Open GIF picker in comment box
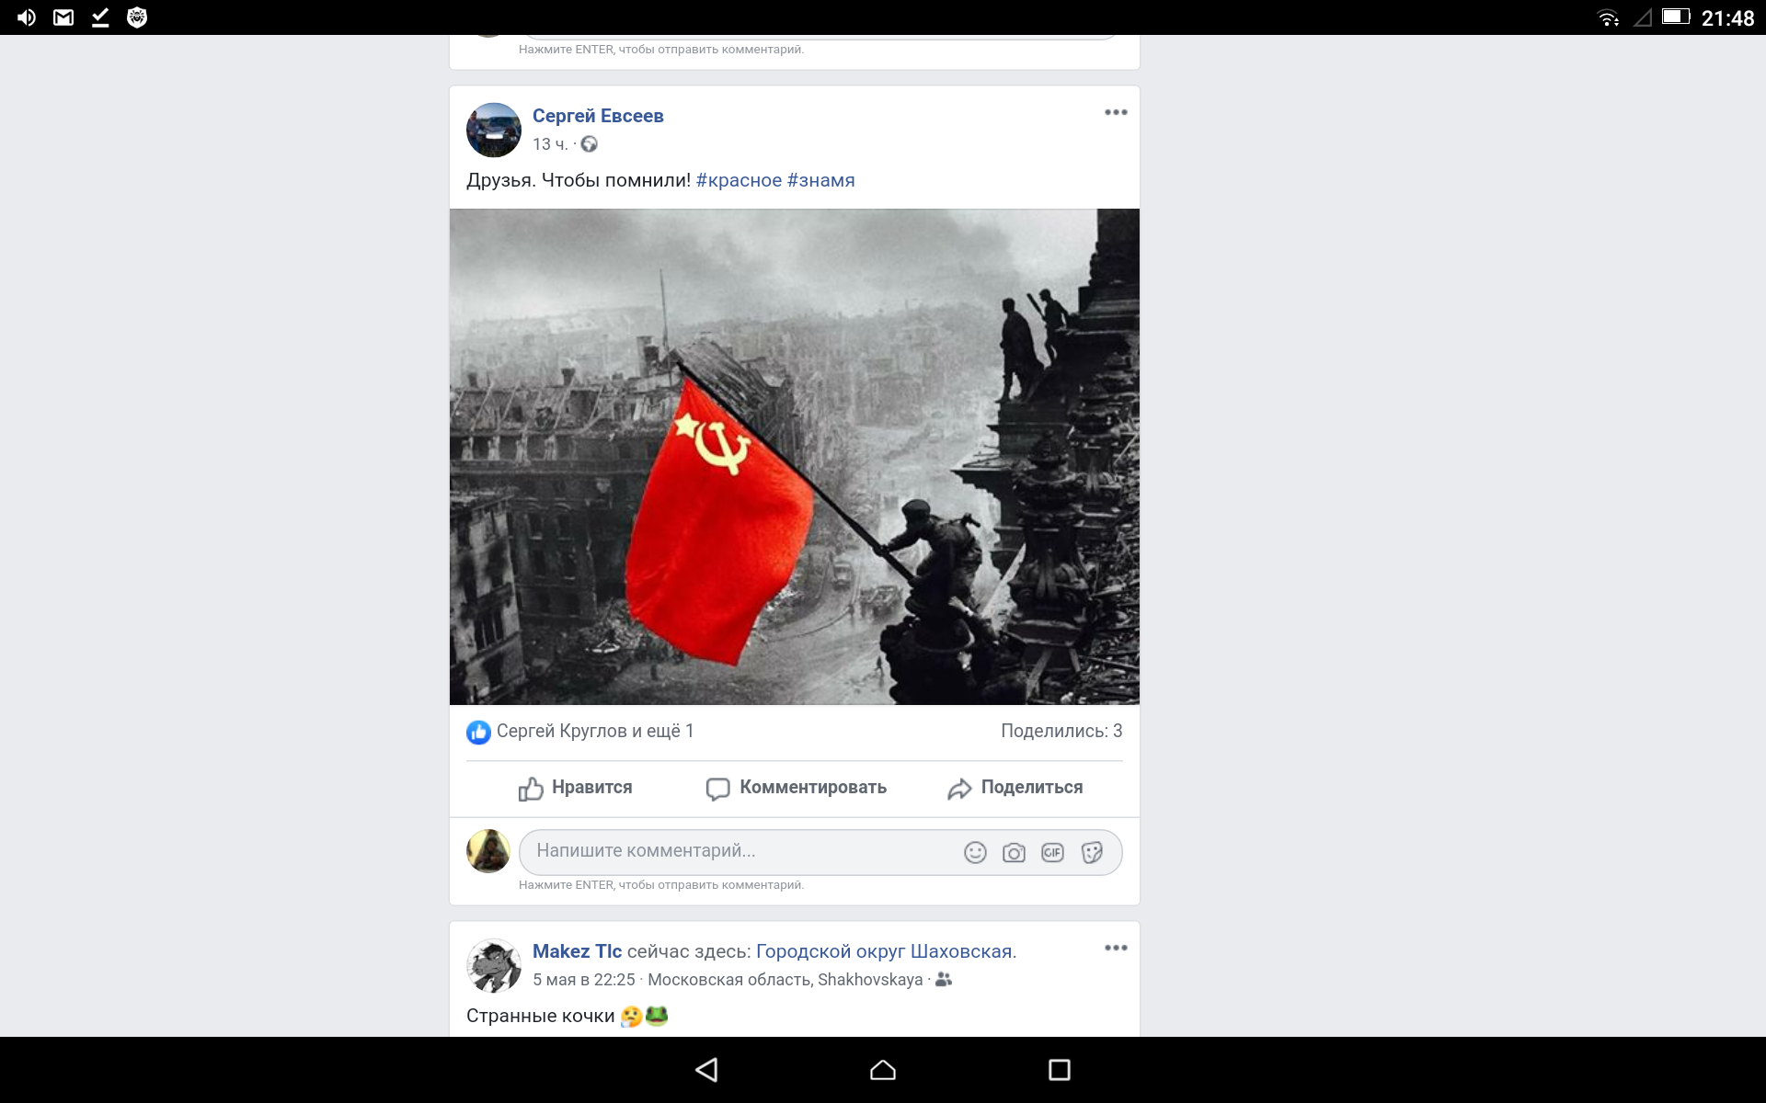1766x1103 pixels. (1052, 853)
